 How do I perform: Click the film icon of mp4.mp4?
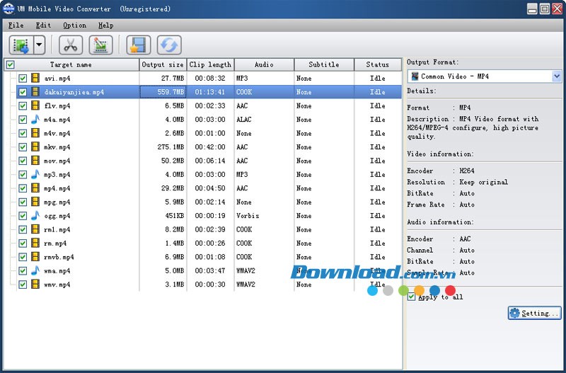[35, 188]
